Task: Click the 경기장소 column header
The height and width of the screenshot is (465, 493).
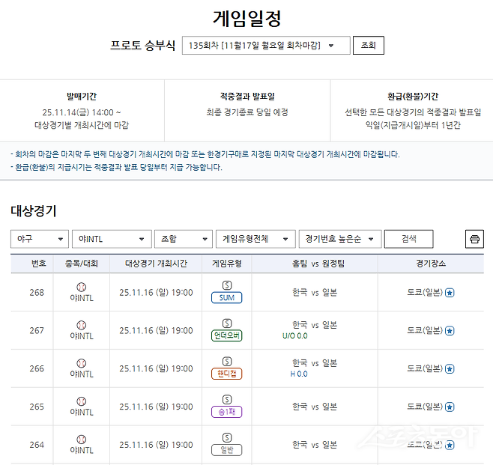Action: point(431,264)
